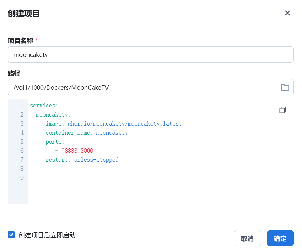Click the container_name line in the editor
This screenshot has height=252, width=302.
[87, 133]
